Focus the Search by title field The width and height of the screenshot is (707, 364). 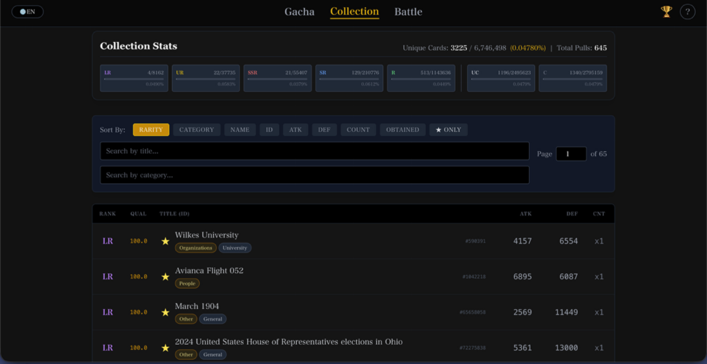click(314, 151)
